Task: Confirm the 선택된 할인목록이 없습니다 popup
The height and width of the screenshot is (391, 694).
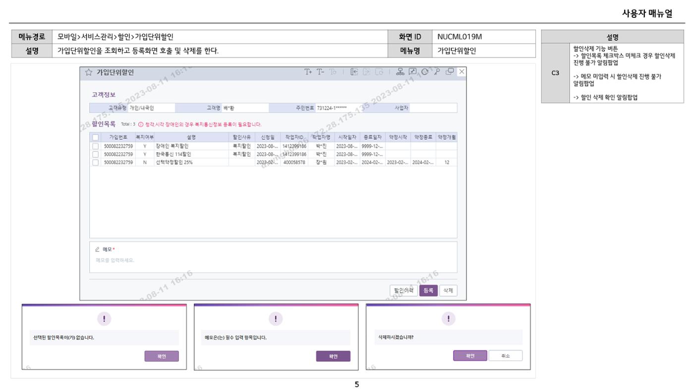Action: coord(162,356)
